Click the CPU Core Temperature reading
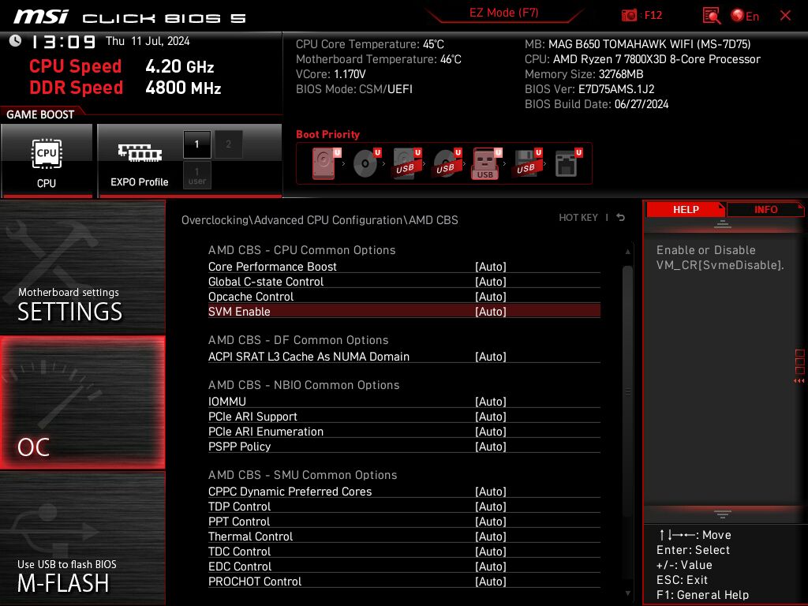The height and width of the screenshot is (606, 808). pos(369,44)
